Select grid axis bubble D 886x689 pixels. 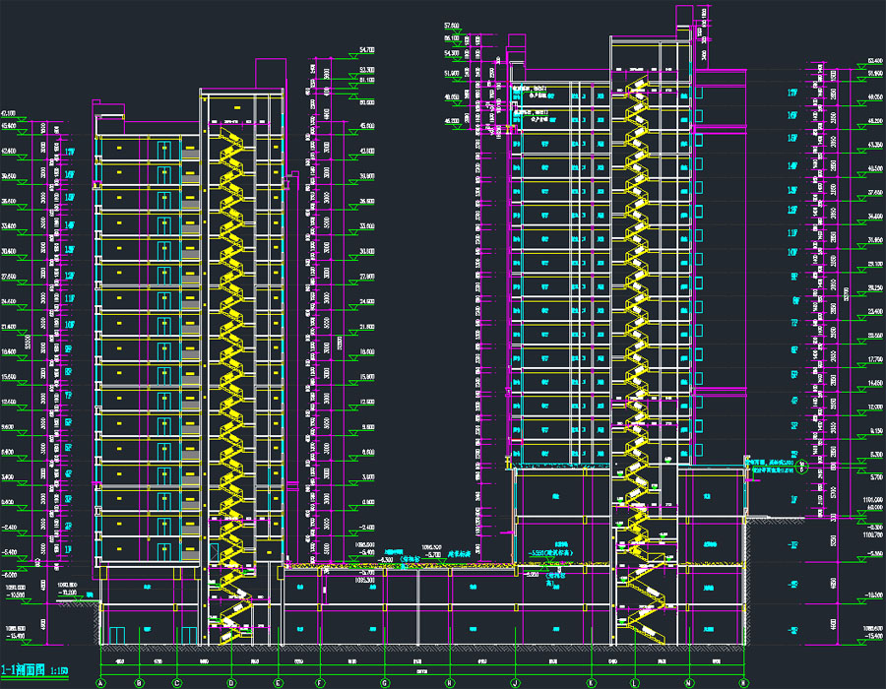click(x=231, y=683)
